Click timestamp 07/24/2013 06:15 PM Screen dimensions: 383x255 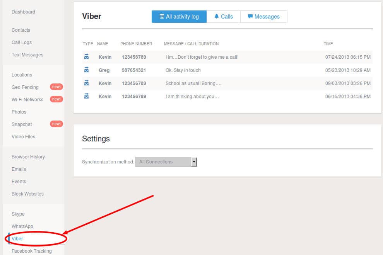[x=348, y=57]
